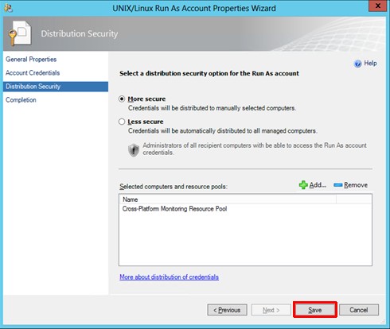Jump to the Completion step
390x329 pixels.
pos(21,100)
